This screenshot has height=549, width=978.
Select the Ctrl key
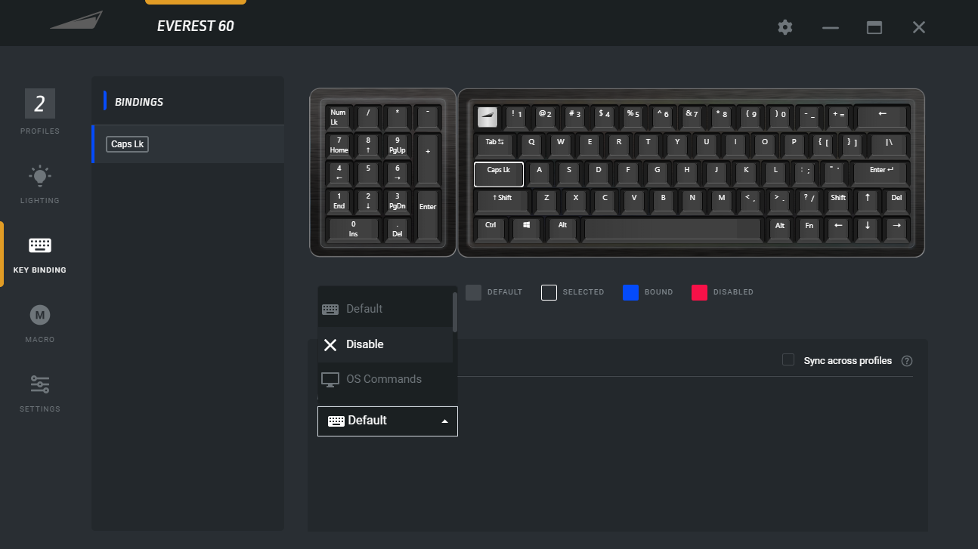[x=491, y=228]
